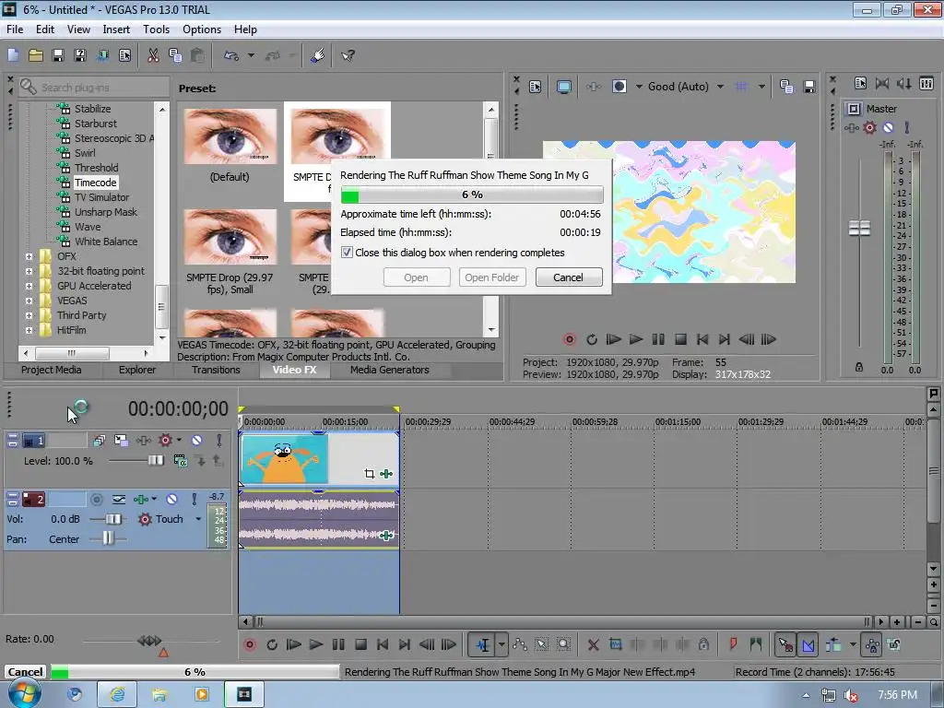The height and width of the screenshot is (708, 944).
Task: Click the Track Motion icon on track 1
Action: 121,440
